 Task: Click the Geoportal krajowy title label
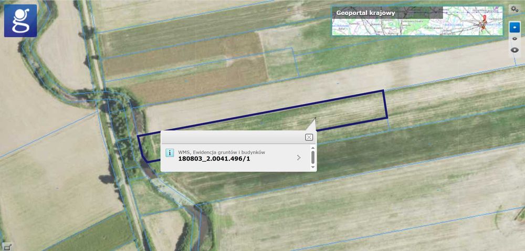[x=365, y=13]
